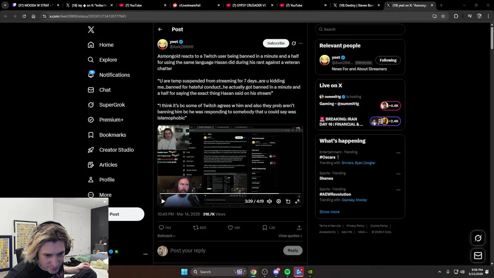Open X home via the X logo
The height and width of the screenshot is (278, 494).
[91, 30]
